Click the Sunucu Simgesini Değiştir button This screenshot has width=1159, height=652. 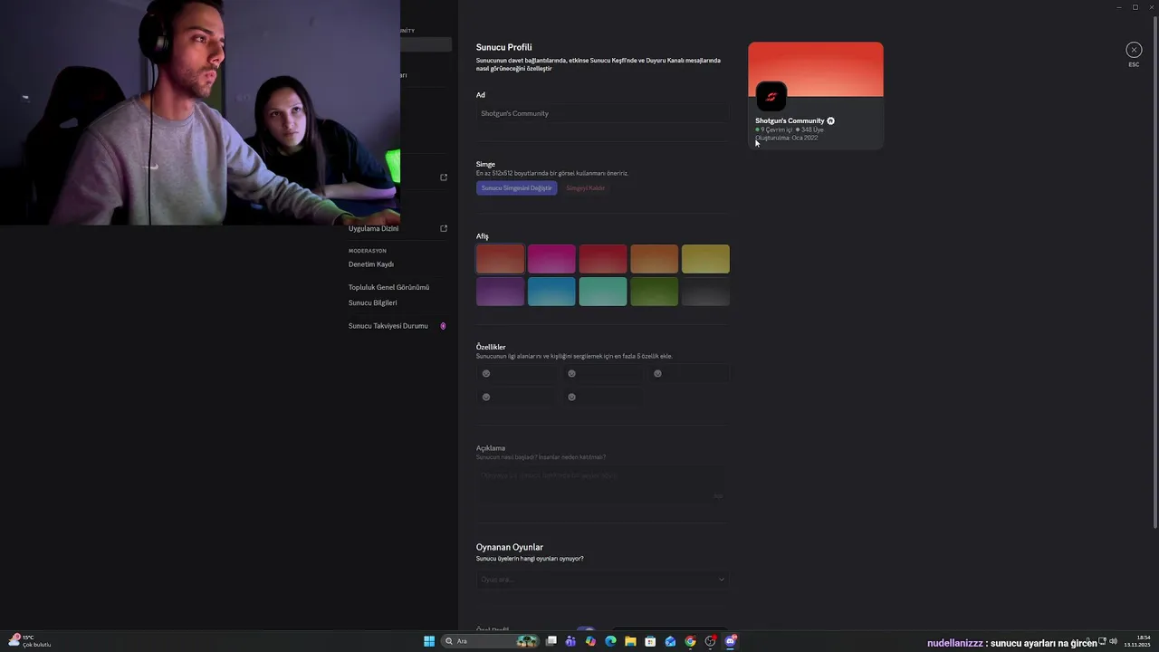(x=516, y=188)
